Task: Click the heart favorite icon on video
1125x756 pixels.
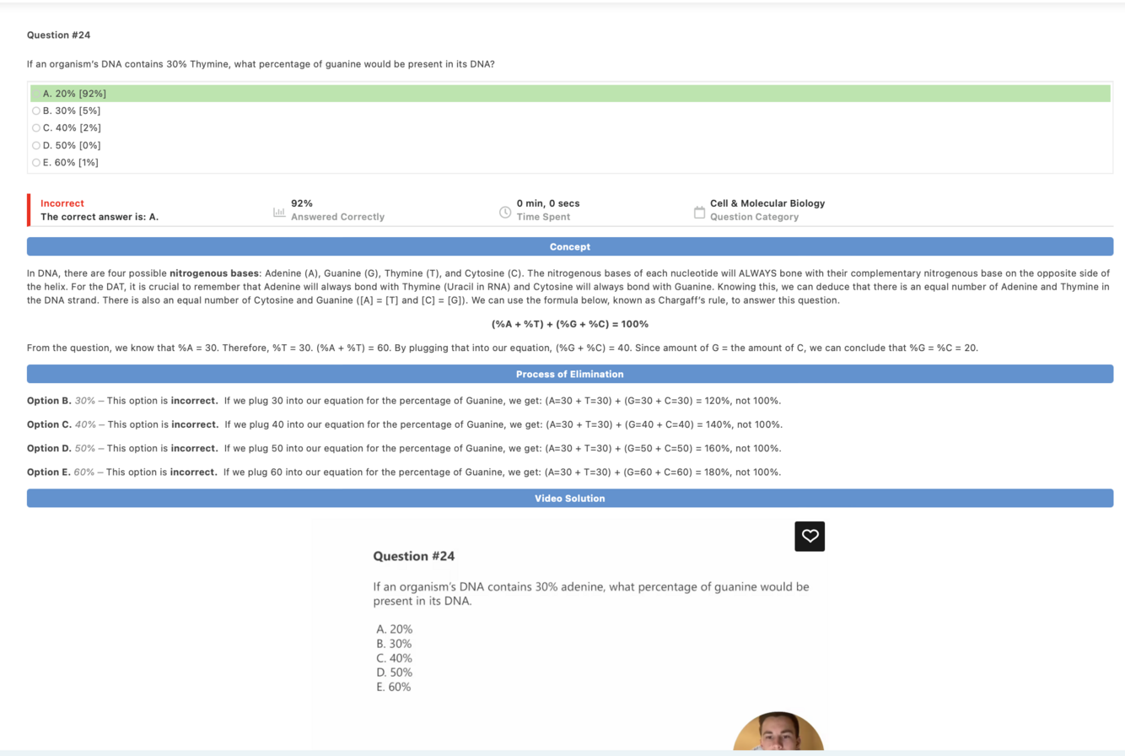Action: [x=810, y=537]
